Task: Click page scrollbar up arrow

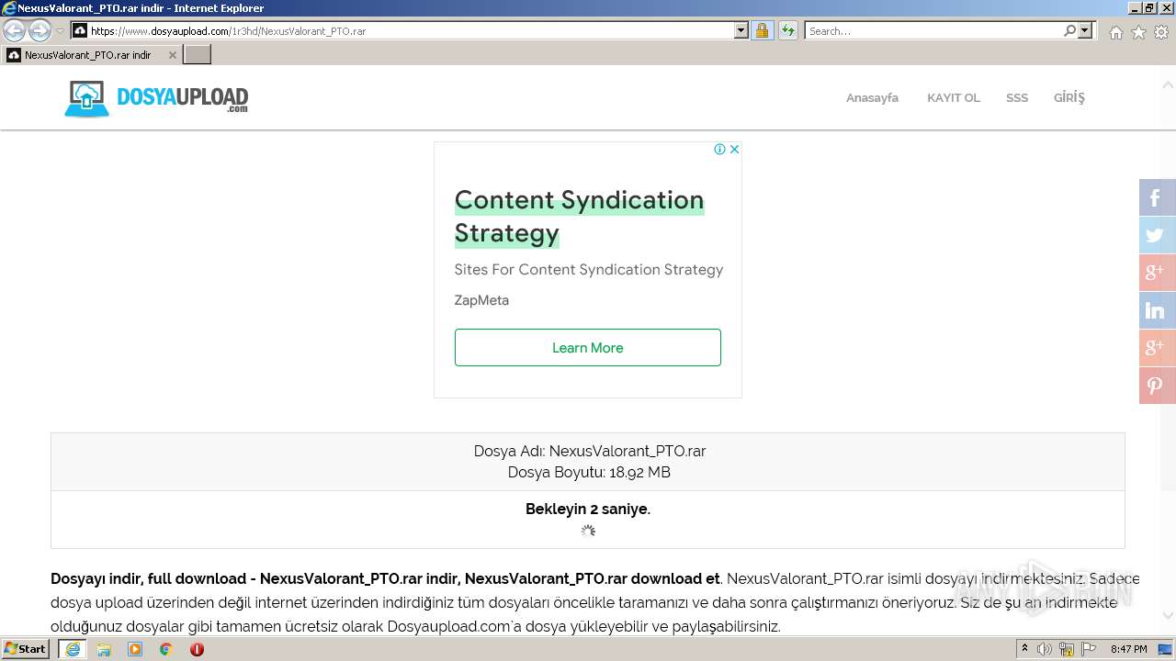Action: tap(1168, 84)
